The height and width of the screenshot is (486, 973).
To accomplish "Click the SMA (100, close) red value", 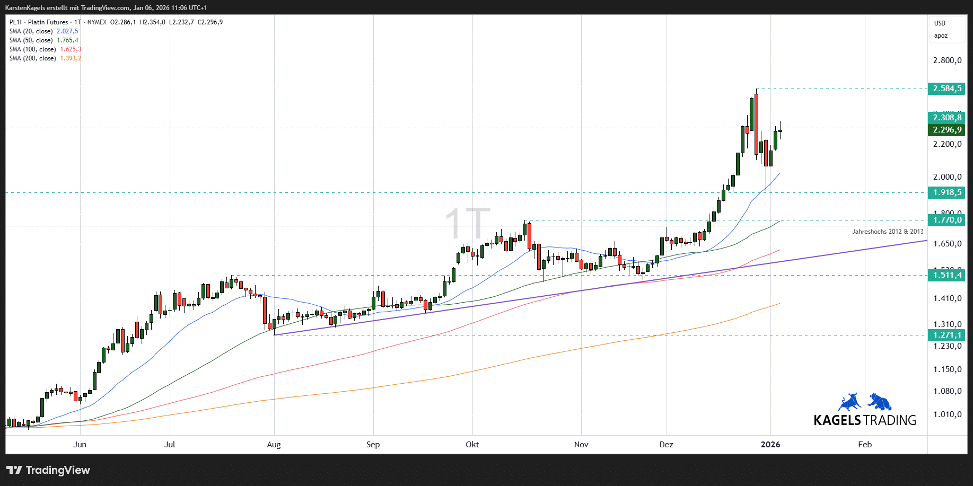I will [x=71, y=49].
